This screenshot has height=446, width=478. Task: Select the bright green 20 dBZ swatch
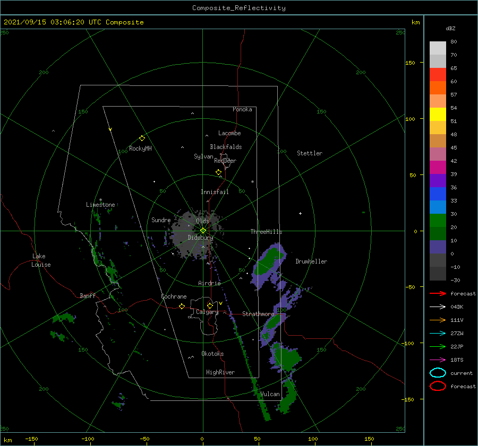(438, 220)
